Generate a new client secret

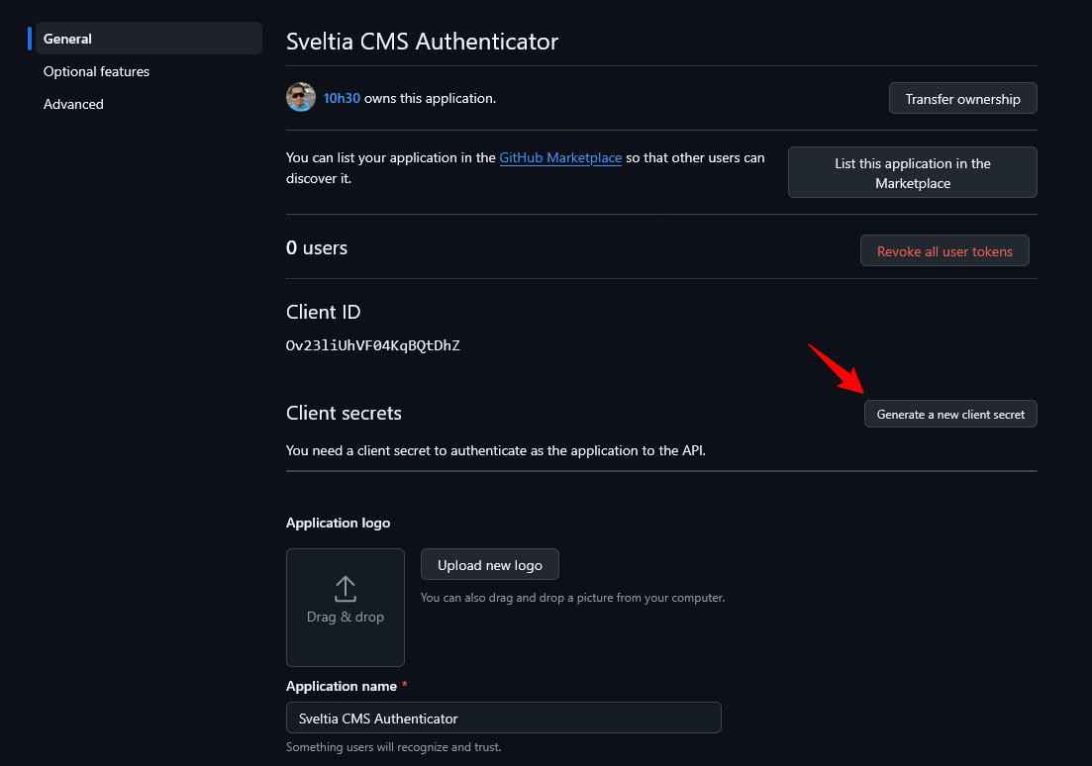pyautogui.click(x=949, y=415)
